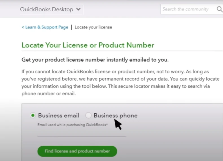Click 'Get your product license number' subheading
The height and width of the screenshot is (161, 223).
95,60
